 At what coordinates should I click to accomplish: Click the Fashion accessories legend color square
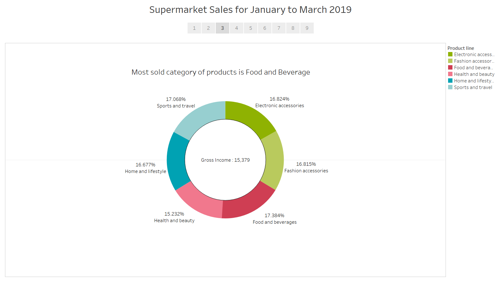(x=451, y=61)
